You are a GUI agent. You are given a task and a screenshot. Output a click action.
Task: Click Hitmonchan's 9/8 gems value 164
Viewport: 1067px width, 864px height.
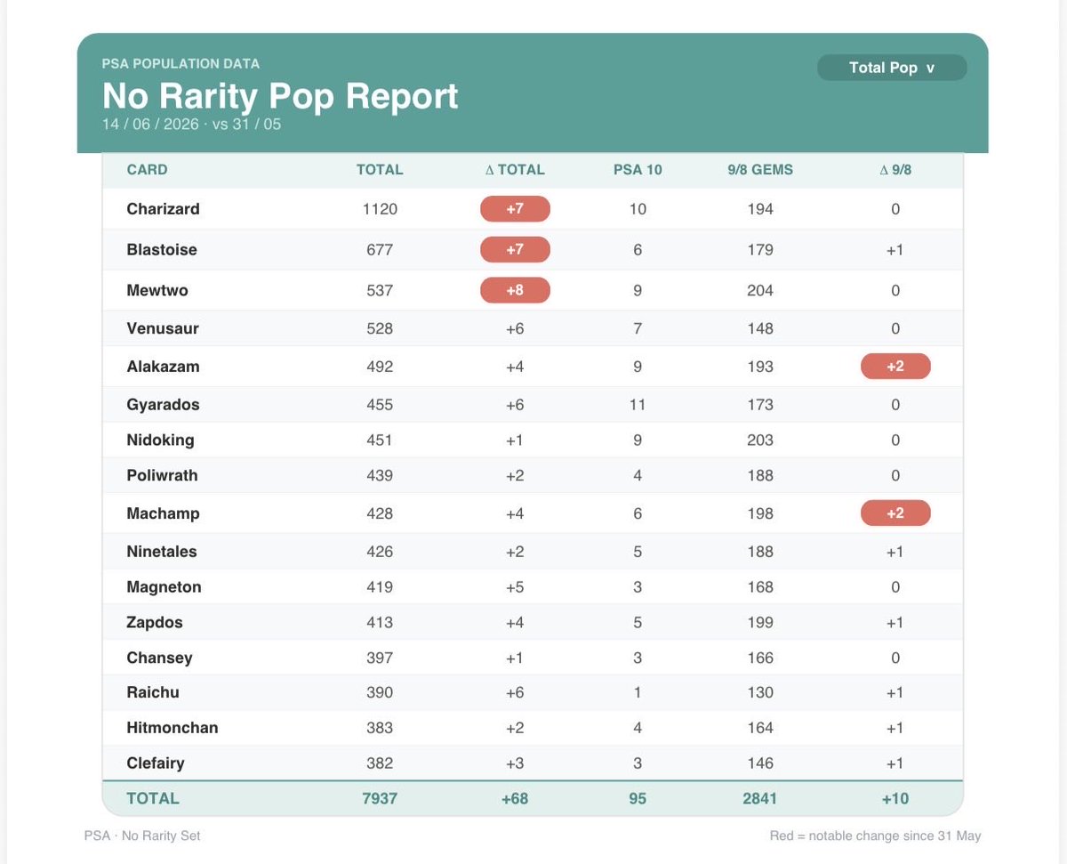(x=760, y=728)
